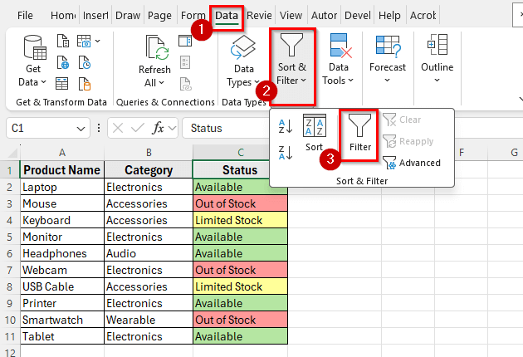The height and width of the screenshot is (357, 523).
Task: Click the Audio category cell
Action: tap(149, 253)
